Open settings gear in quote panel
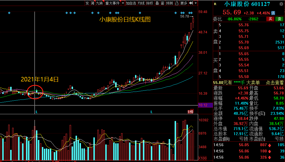 click(x=281, y=4)
